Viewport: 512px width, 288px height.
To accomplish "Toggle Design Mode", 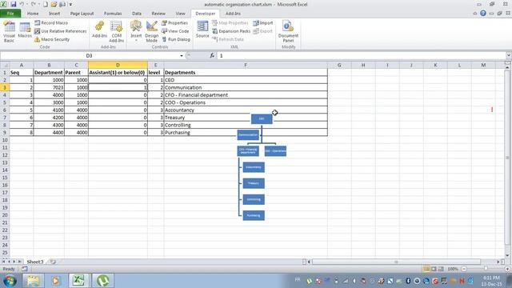I will (x=152, y=32).
